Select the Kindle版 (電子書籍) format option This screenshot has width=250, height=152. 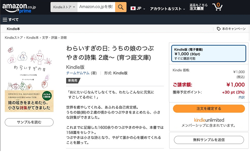coord(208,54)
